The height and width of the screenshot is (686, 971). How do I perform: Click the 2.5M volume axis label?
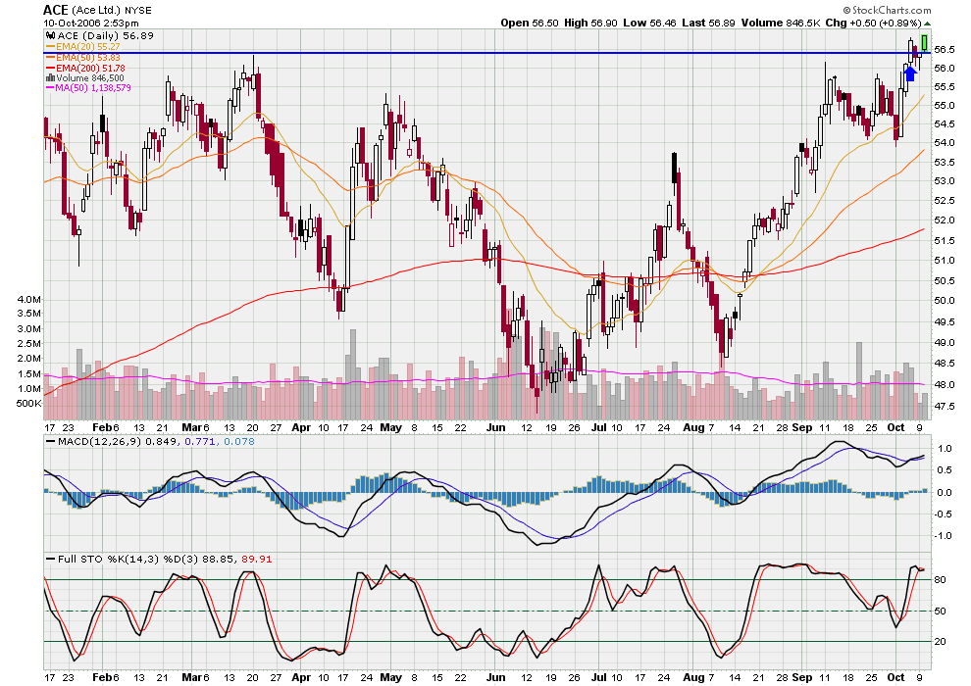coord(29,344)
